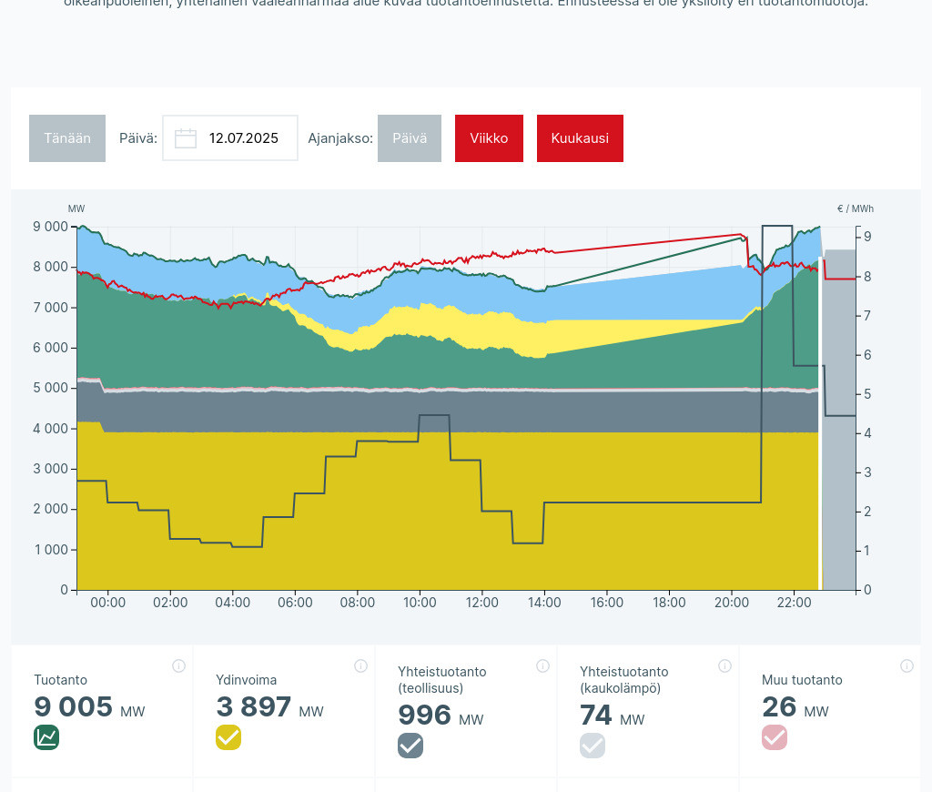Select the Päivä time period button
This screenshot has width=932, height=792.
point(409,138)
